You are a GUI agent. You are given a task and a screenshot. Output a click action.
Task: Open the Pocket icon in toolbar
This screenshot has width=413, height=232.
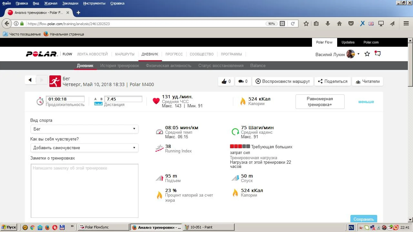pos(351,24)
